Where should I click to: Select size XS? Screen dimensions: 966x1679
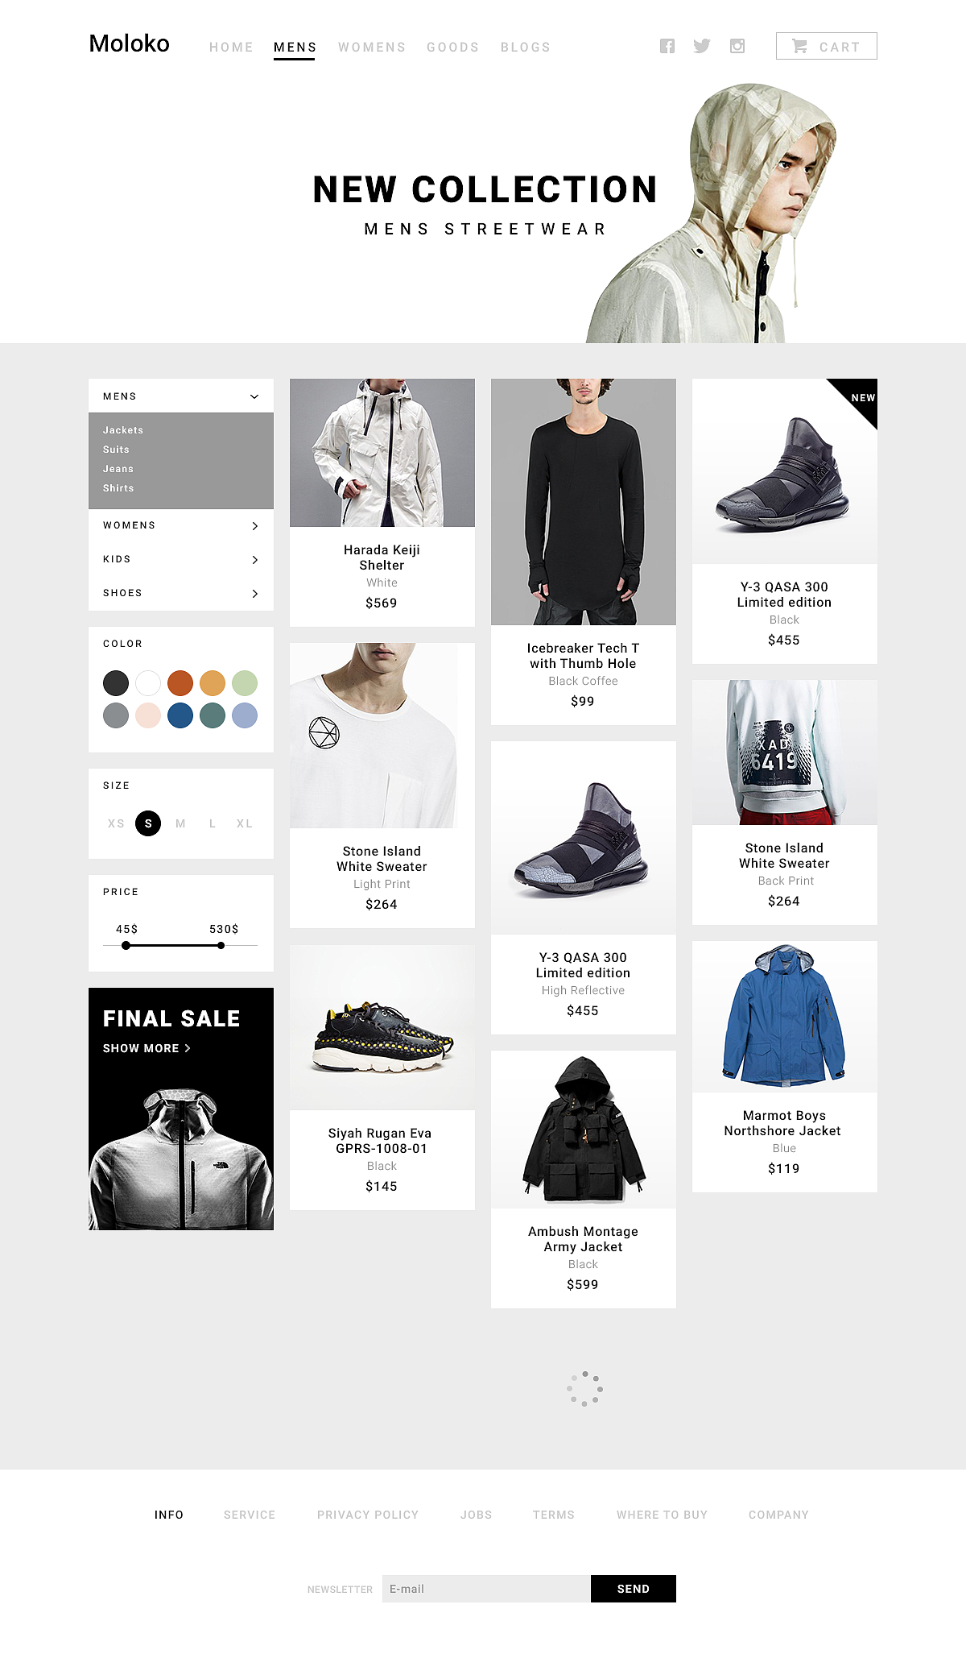(x=116, y=823)
